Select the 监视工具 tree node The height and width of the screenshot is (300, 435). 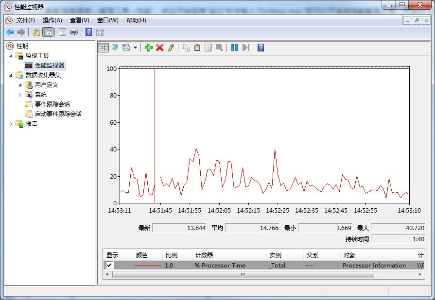pos(37,56)
